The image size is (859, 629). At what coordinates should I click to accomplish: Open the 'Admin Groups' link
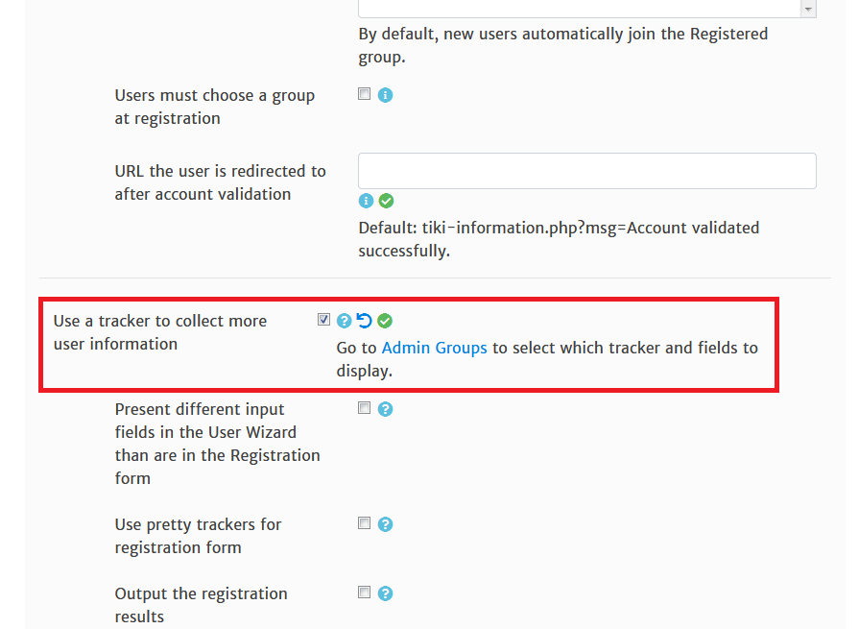tap(434, 348)
